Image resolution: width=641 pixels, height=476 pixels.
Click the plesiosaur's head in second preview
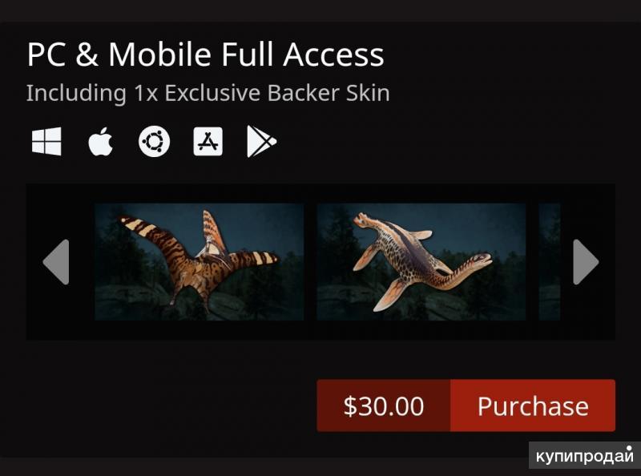481,260
